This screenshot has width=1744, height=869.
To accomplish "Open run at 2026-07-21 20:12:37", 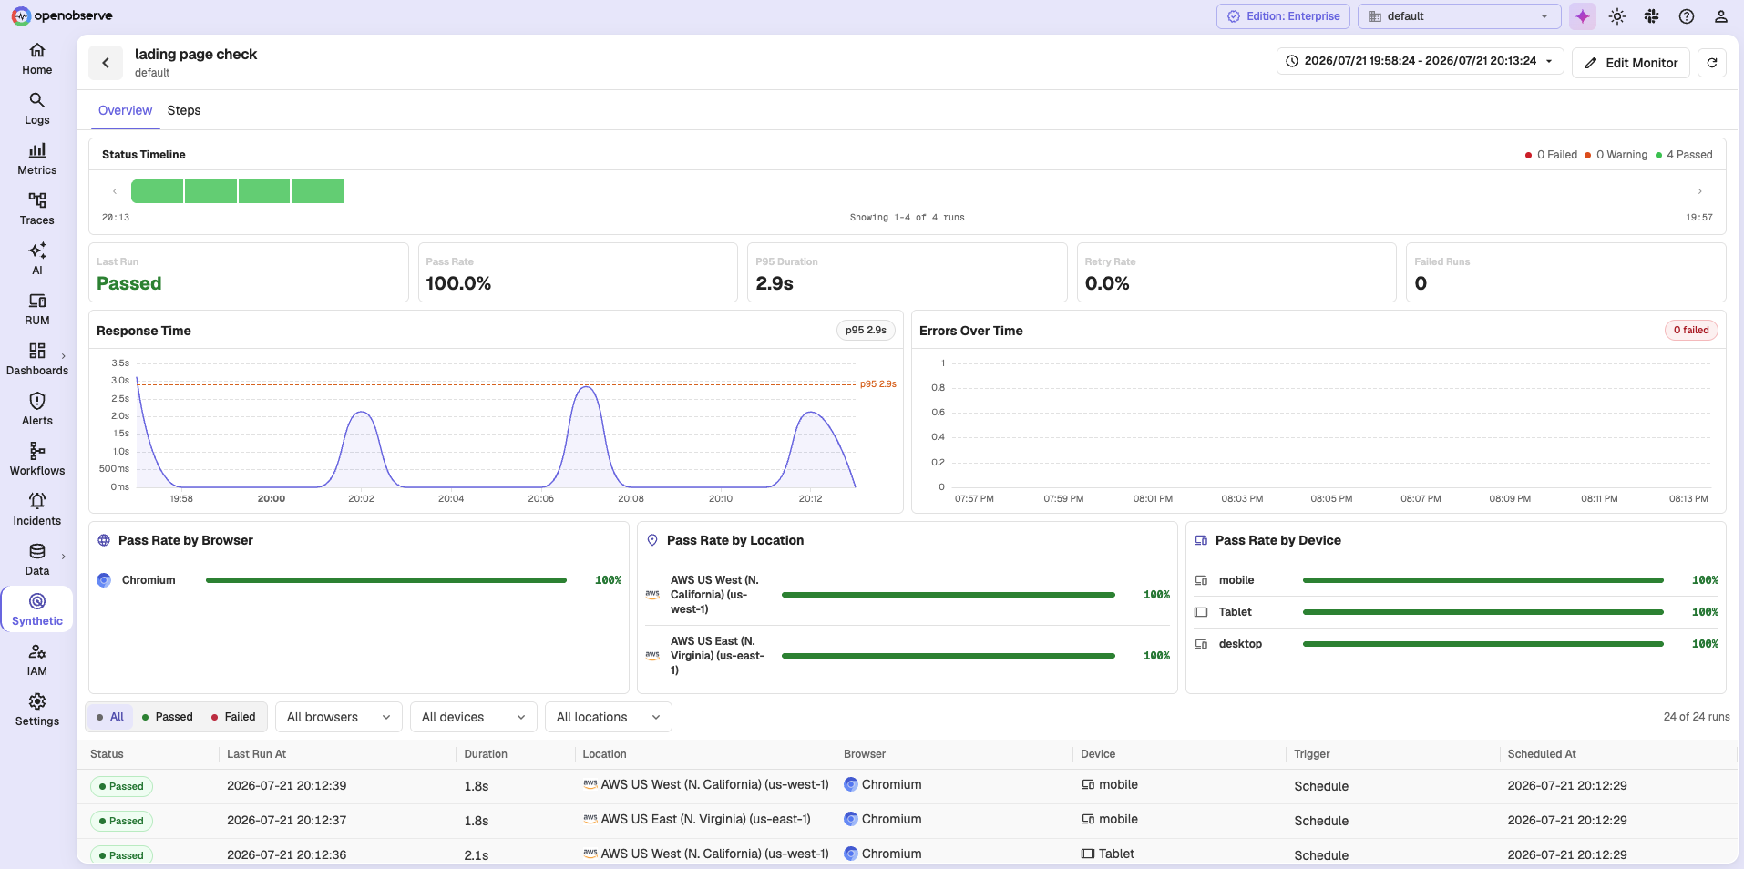I will [907, 821].
